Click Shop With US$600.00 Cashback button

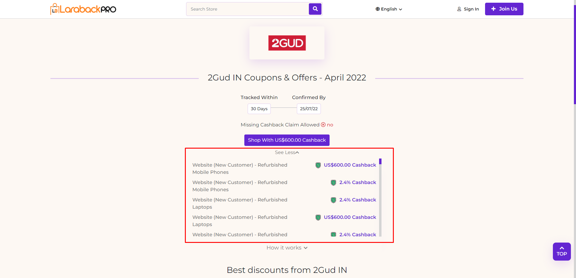(287, 140)
